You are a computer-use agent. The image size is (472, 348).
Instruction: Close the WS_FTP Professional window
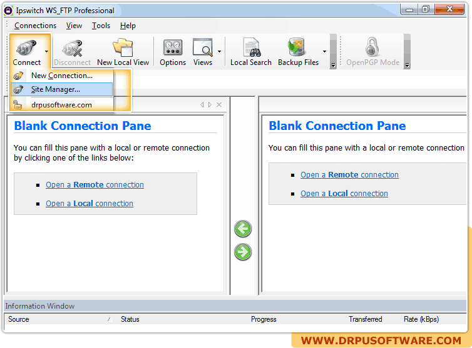(449, 9)
